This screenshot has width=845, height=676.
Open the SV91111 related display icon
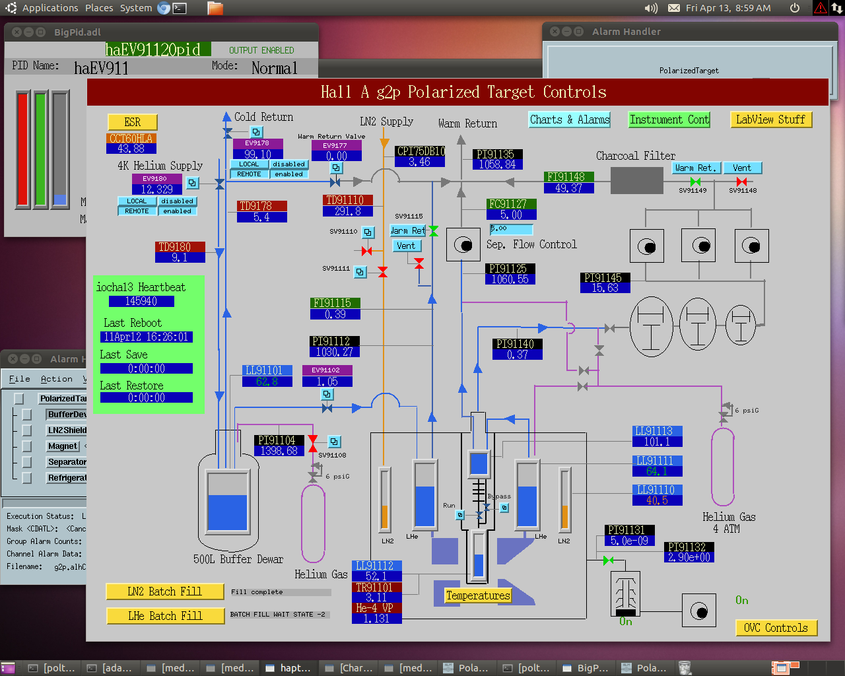click(x=360, y=271)
